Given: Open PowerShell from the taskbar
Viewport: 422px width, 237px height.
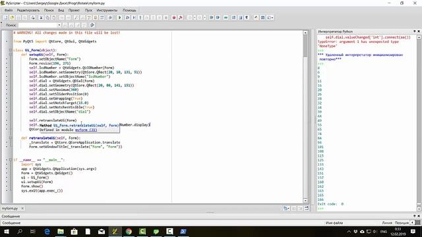Looking at the screenshot, I should (183, 231).
